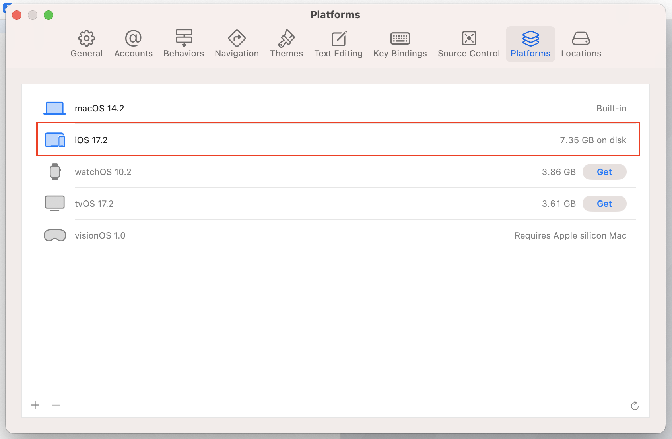Open the Themes paintbrush icon
672x439 pixels.
pos(286,38)
